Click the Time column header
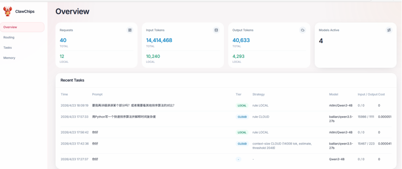 (x=64, y=94)
